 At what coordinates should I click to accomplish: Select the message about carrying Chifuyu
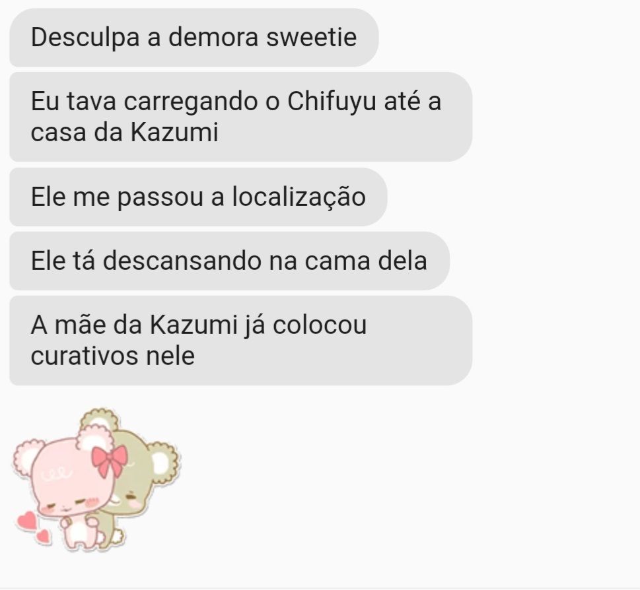click(241, 117)
